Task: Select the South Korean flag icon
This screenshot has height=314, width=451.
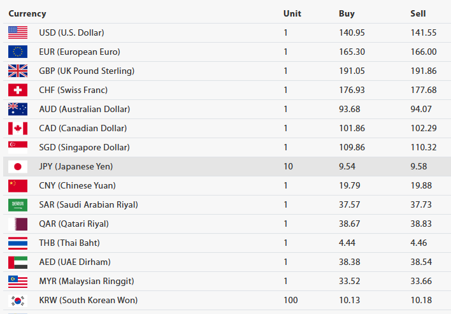Action: (x=18, y=300)
